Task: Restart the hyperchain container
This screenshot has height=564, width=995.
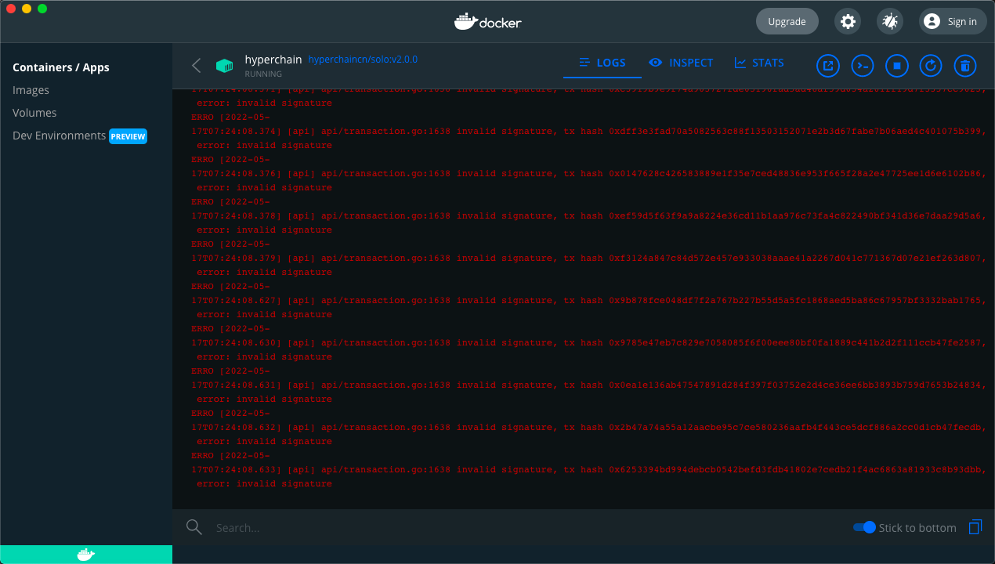Action: (931, 66)
